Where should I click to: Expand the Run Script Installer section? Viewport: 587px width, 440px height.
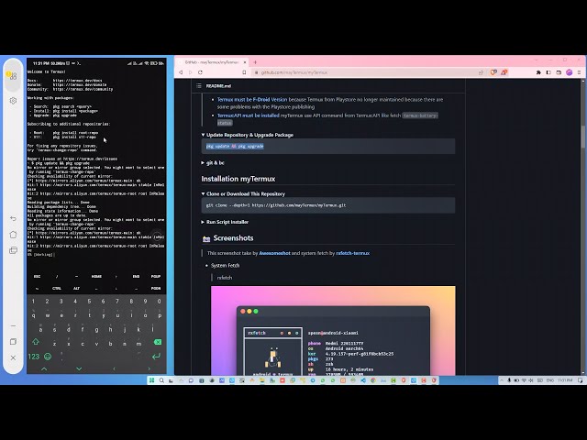[225, 222]
